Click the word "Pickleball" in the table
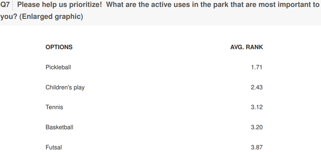 click(x=58, y=67)
